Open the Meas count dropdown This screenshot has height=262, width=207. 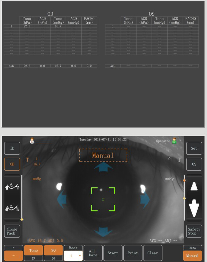[73, 256]
